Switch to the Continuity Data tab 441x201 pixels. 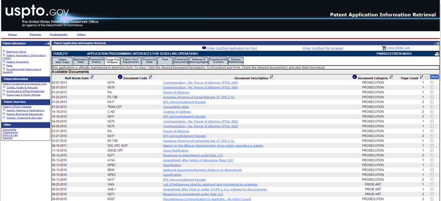(149, 61)
